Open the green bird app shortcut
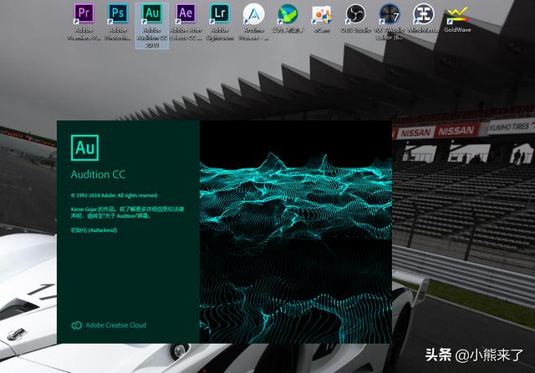This screenshot has width=535, height=373. coord(288,18)
